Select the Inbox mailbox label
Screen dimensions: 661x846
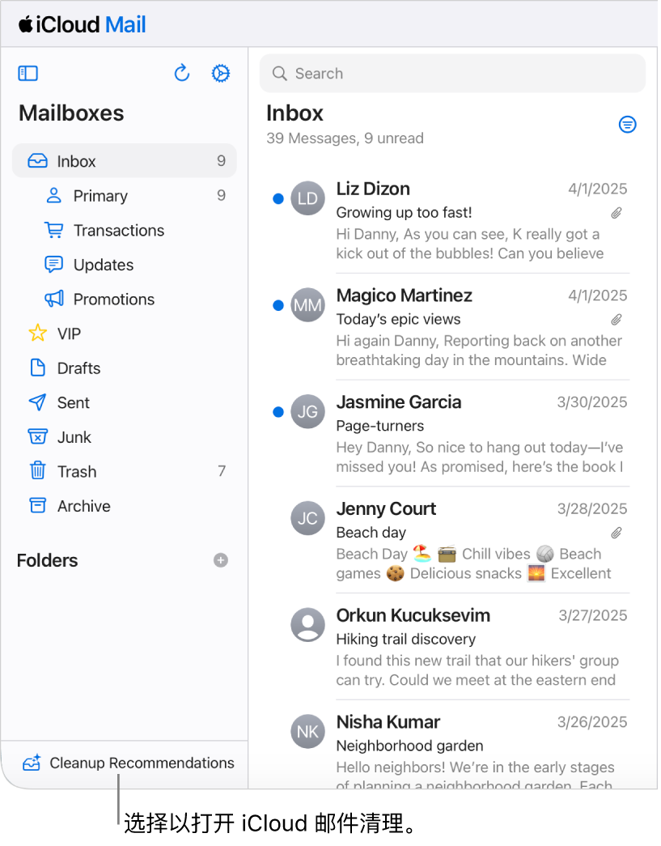(x=76, y=161)
